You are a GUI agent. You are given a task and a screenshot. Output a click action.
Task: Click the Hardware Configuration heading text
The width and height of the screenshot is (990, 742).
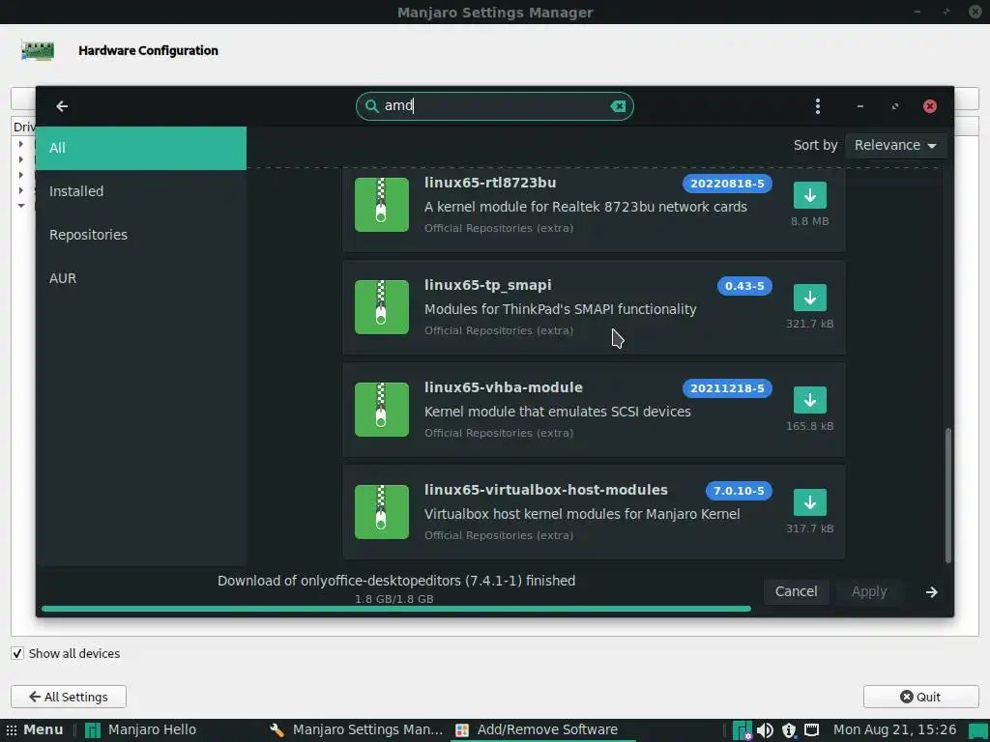point(148,50)
